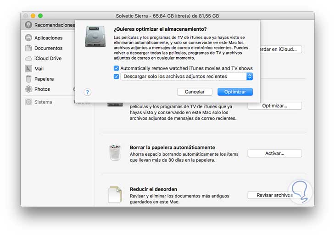Select Sistema in the sidebar
The image size is (335, 236).
[58, 102]
